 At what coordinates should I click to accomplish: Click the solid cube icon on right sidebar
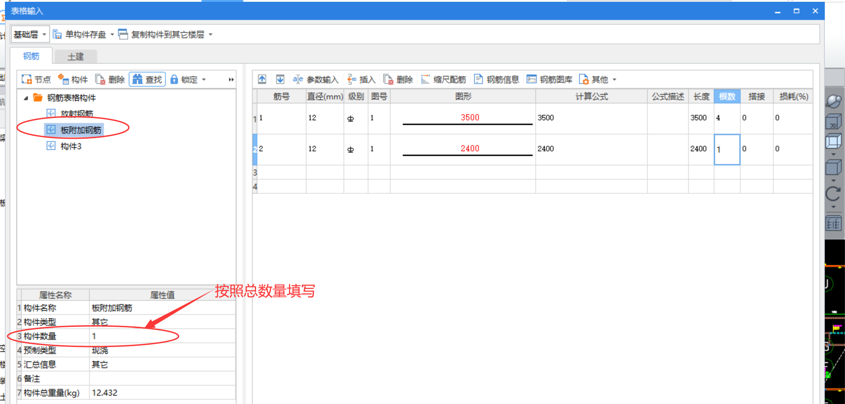(x=833, y=168)
